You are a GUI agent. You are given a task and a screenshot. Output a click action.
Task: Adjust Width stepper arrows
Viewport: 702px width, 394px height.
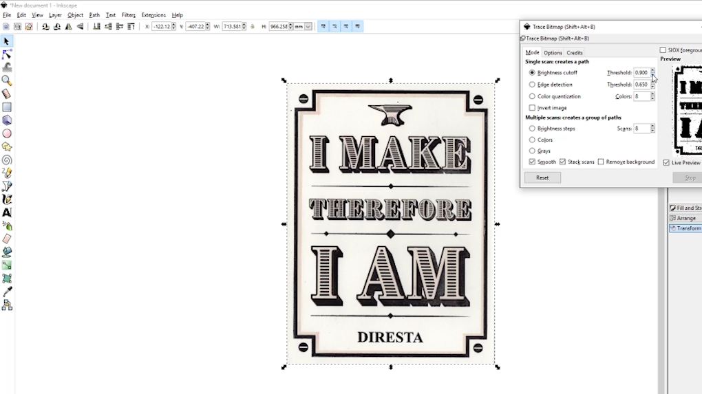[x=244, y=26]
